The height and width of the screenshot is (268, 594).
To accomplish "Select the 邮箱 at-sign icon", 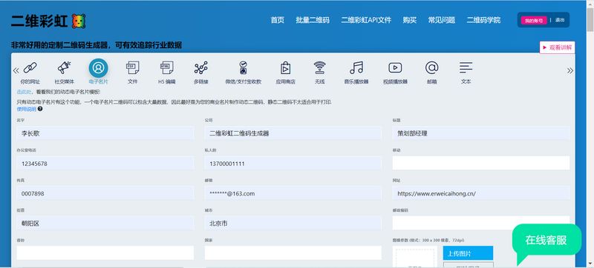I will click(x=432, y=68).
